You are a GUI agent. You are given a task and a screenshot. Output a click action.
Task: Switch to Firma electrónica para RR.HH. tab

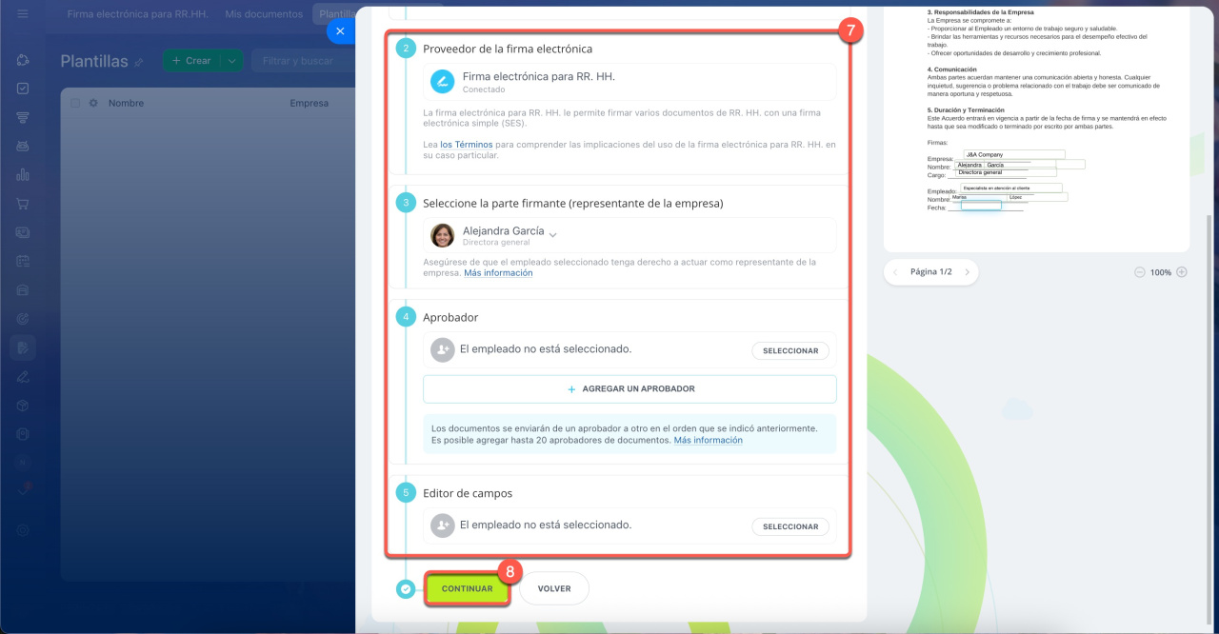[x=138, y=14]
